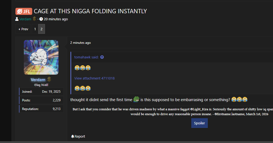Select page 2 in the pagination
The width and height of the screenshot is (273, 143).
[x=41, y=29]
